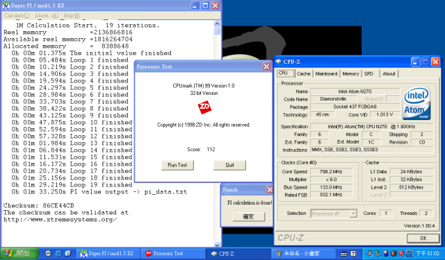Close the Finish dialog
Viewport: 445px width, 260px height.
point(269,189)
